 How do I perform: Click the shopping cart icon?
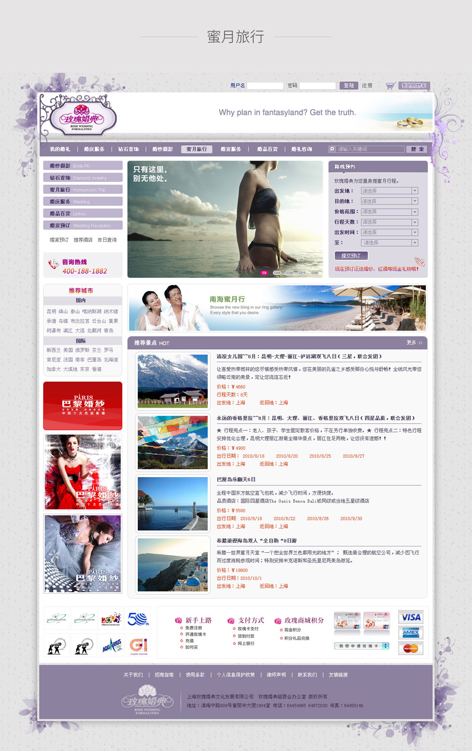click(x=390, y=86)
